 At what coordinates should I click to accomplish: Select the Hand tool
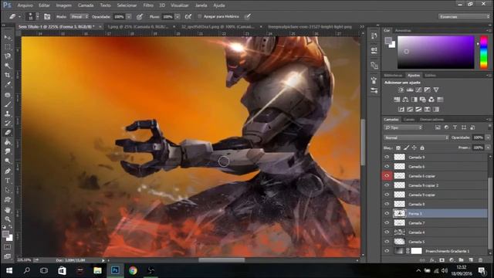pyautogui.click(x=8, y=209)
